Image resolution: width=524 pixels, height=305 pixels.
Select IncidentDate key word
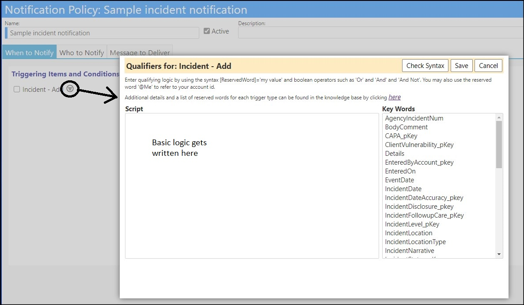pos(403,189)
